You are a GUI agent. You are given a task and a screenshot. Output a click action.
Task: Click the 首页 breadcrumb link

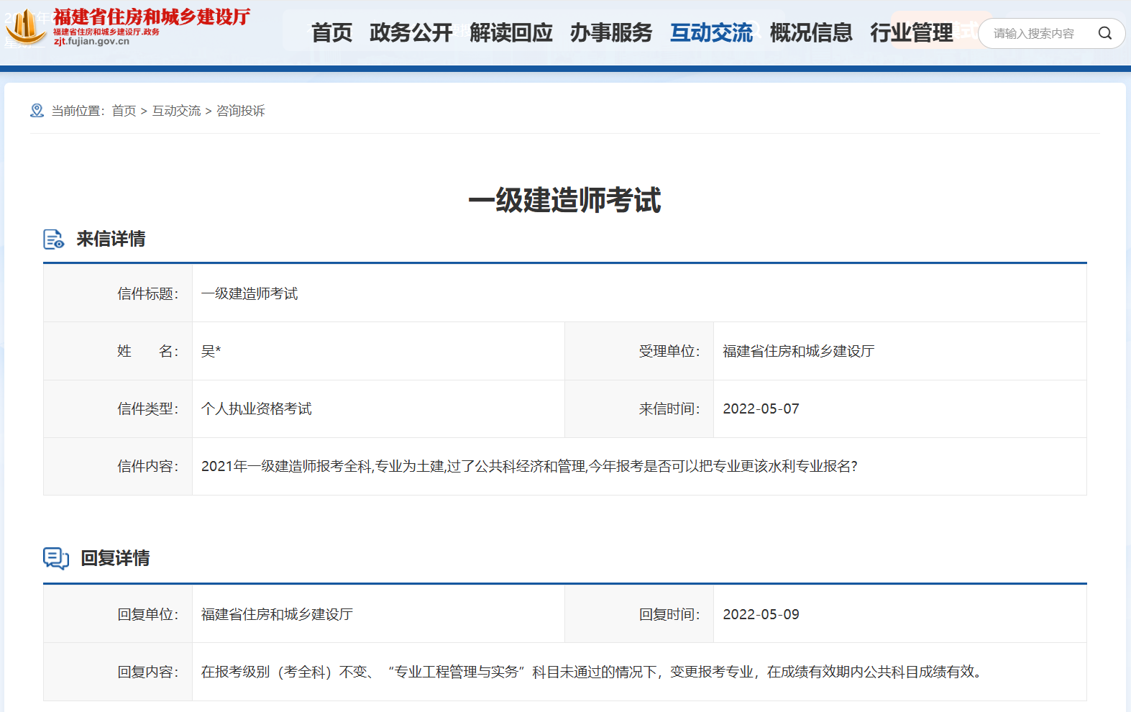click(124, 111)
